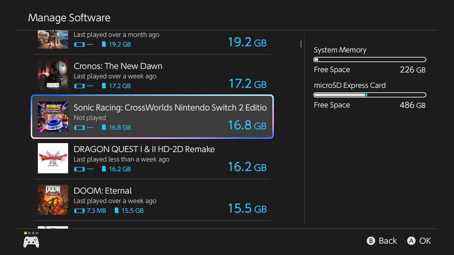The image size is (454, 255).
Task: Click 'Not played' status text
Action: 90,118
